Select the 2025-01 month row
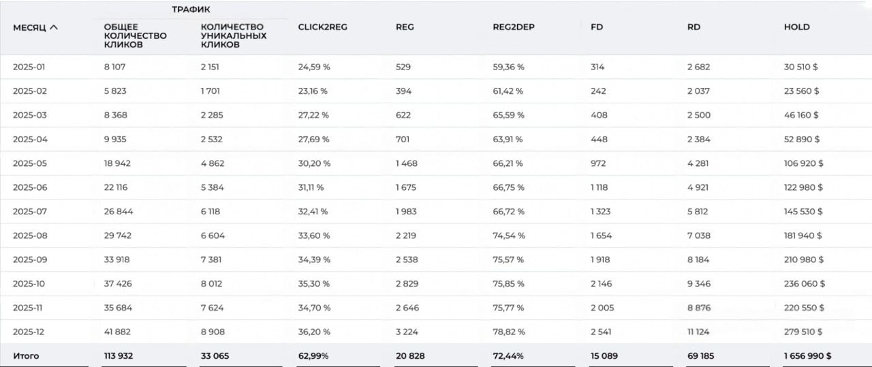 coord(29,67)
